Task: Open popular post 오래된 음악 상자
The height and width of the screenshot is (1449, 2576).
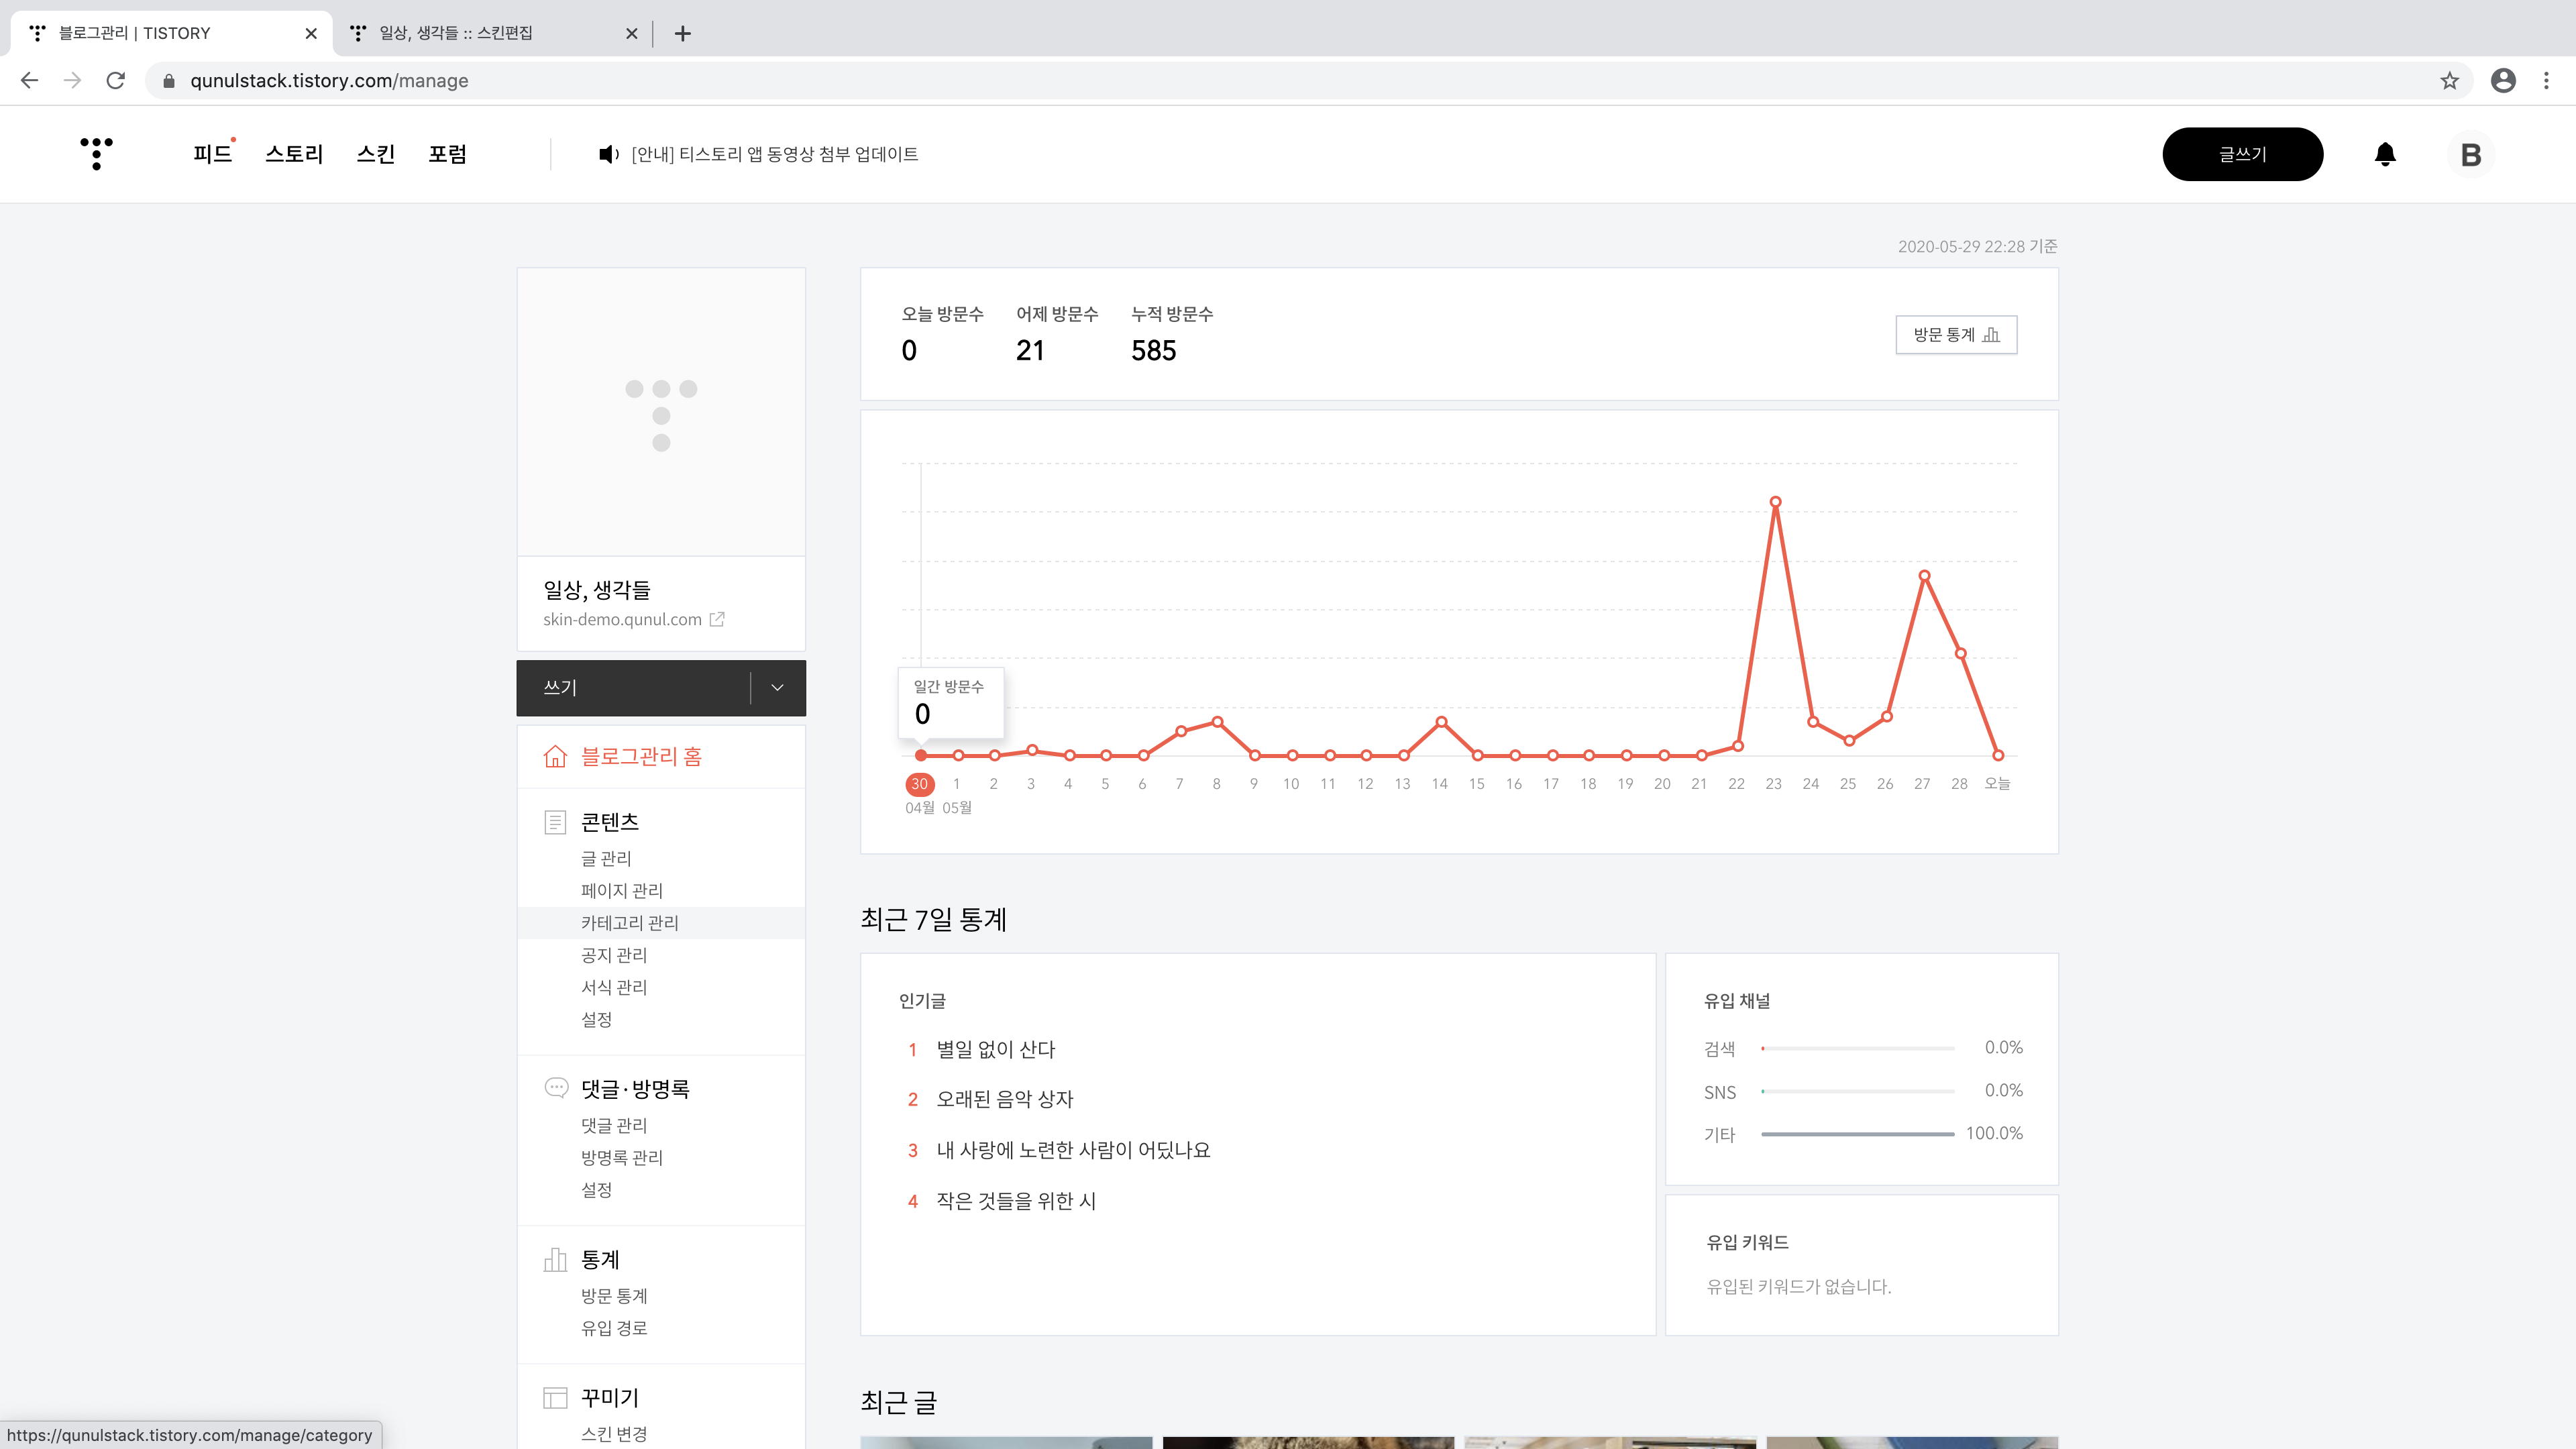Action: [x=1004, y=1099]
